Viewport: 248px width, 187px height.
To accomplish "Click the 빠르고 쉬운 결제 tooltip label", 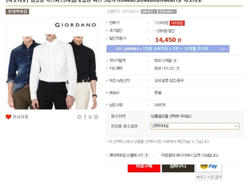I will pos(209,177).
